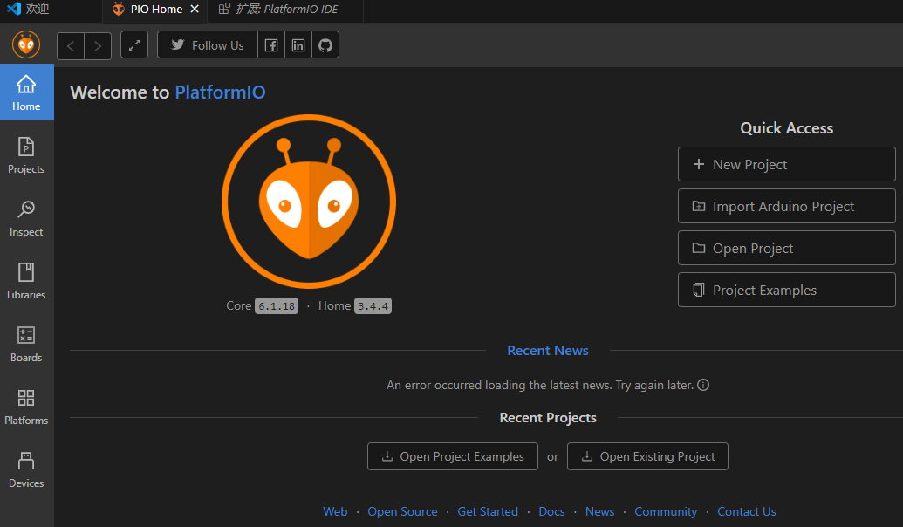Viewport: 903px width, 527px height.
Task: Open the Open Source footer link
Action: pos(402,511)
